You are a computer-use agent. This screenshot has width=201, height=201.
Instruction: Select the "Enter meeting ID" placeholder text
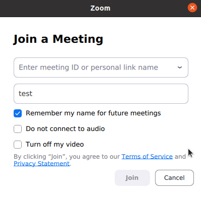point(88,68)
